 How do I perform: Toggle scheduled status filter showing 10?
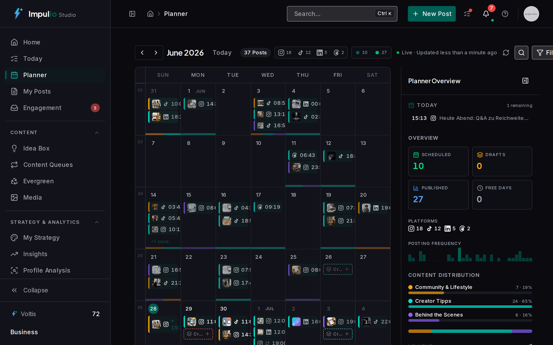pos(361,53)
